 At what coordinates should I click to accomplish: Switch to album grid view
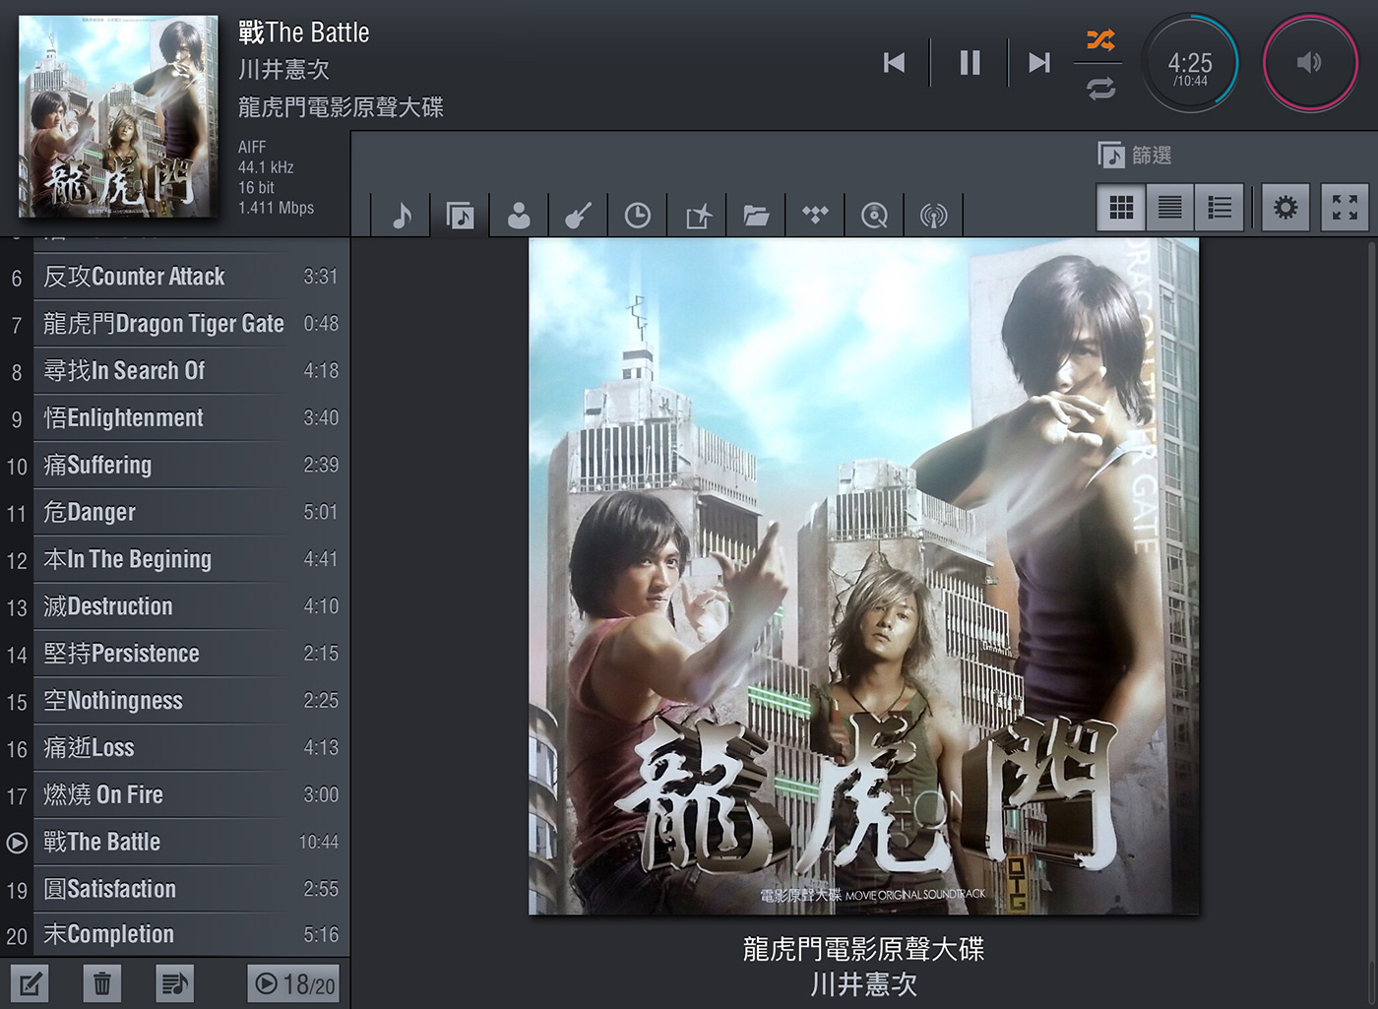[1121, 208]
